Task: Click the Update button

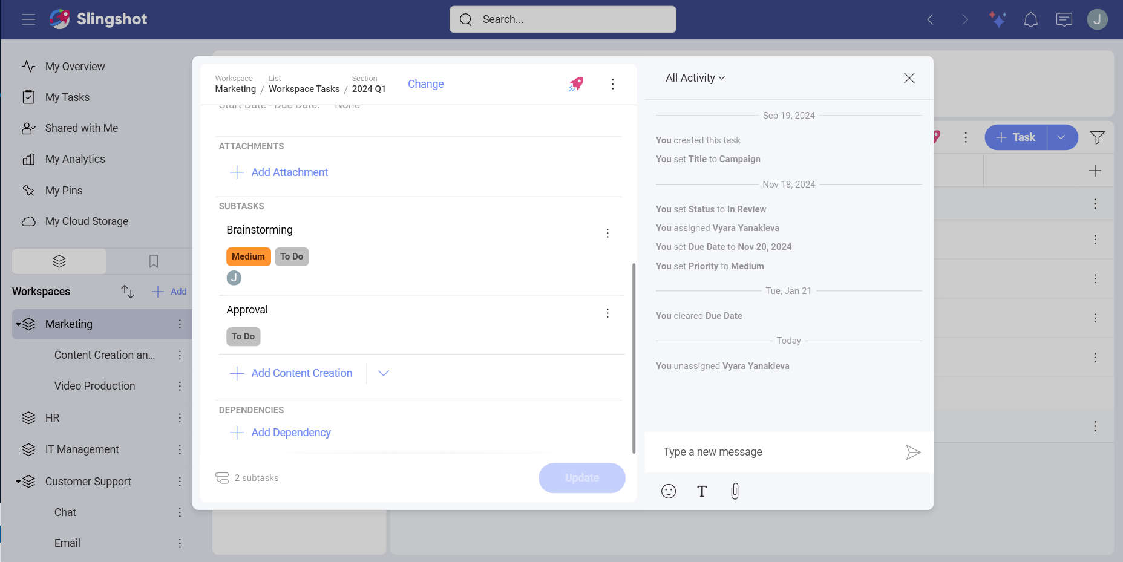Action: pos(581,478)
